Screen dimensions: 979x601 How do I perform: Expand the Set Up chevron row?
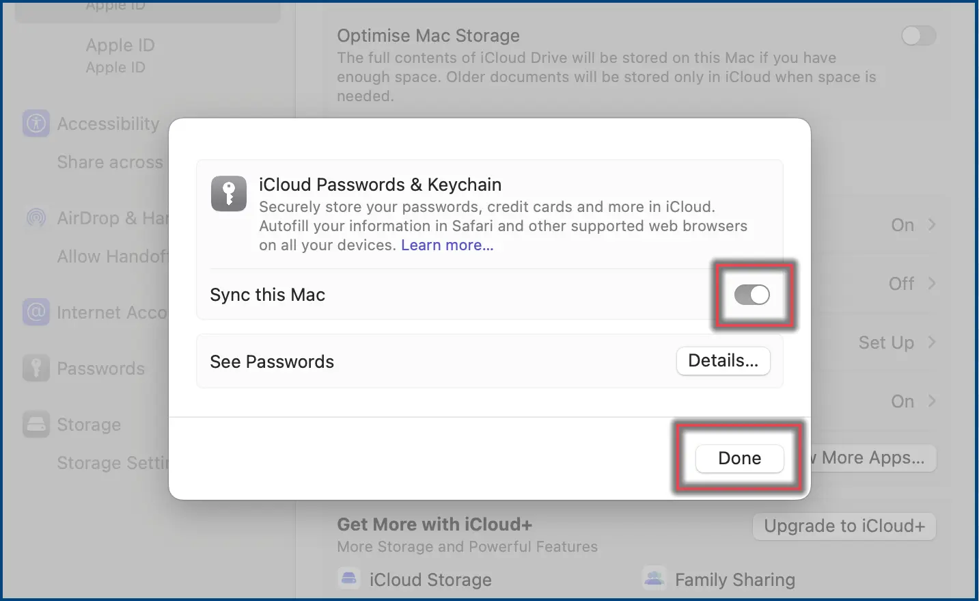(897, 343)
